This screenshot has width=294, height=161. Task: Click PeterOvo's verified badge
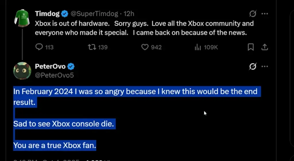coord(71,67)
